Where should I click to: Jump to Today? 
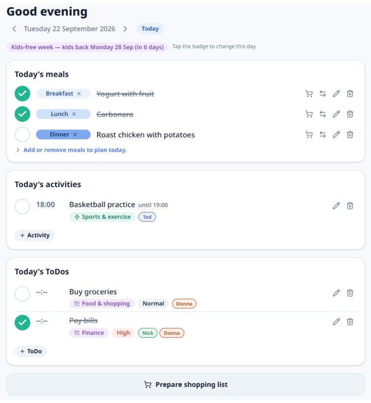click(150, 29)
